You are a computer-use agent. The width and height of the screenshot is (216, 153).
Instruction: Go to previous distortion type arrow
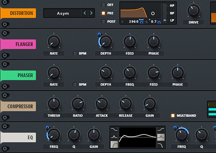pos(85,13)
